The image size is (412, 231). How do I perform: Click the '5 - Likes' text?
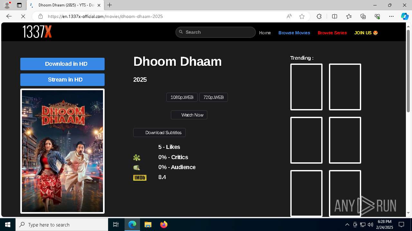point(169,147)
